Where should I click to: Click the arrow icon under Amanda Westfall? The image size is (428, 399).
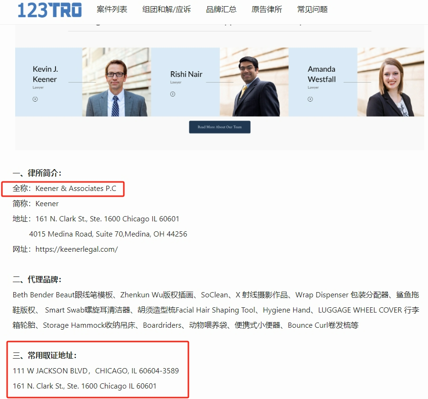[x=310, y=99]
